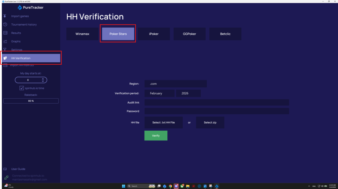Toggle the spinhub.io time checkbox

click(22, 88)
